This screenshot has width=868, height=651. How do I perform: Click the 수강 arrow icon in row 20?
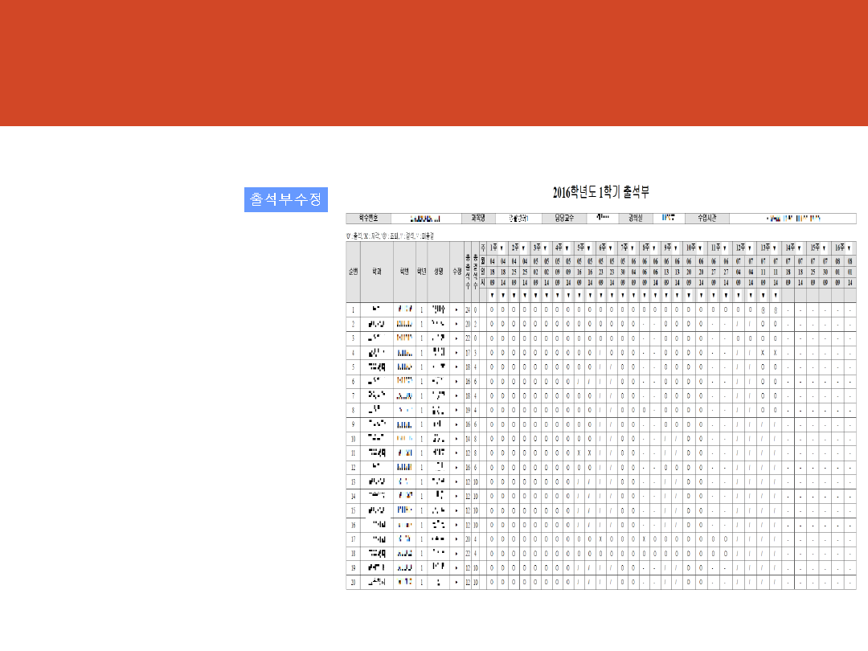point(456,582)
